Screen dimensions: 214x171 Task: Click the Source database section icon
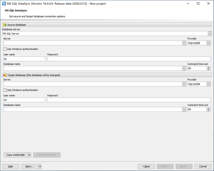5,25
